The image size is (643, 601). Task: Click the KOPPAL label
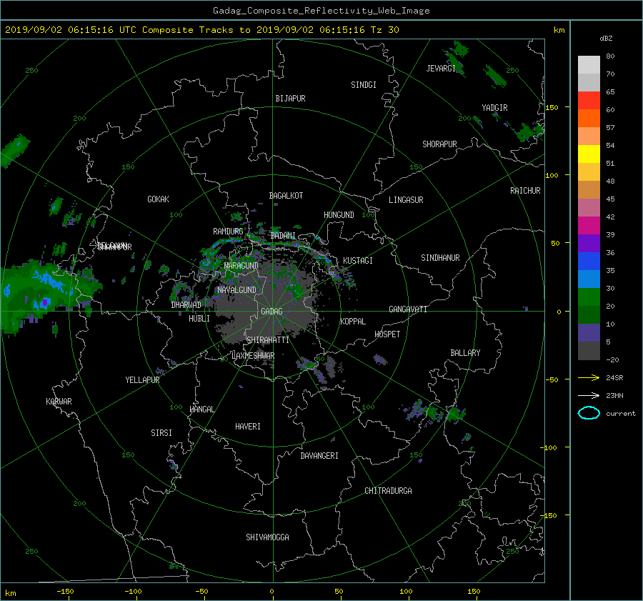point(353,322)
